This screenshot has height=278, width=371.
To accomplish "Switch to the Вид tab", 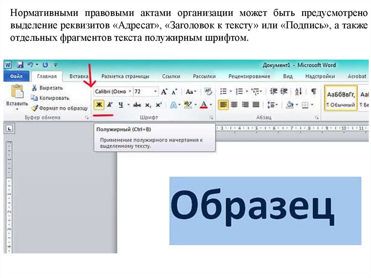I will 288,76.
